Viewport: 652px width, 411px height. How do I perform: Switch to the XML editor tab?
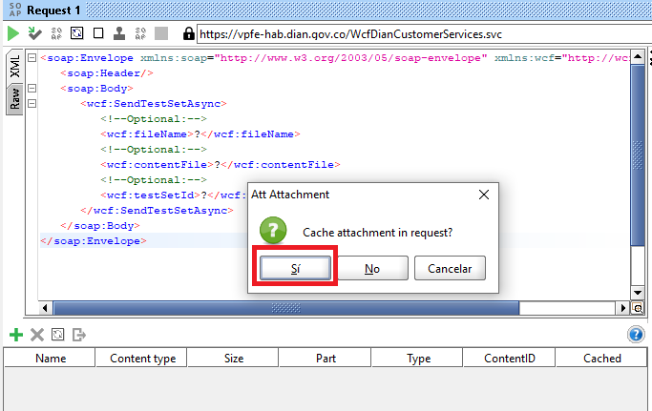click(x=14, y=67)
